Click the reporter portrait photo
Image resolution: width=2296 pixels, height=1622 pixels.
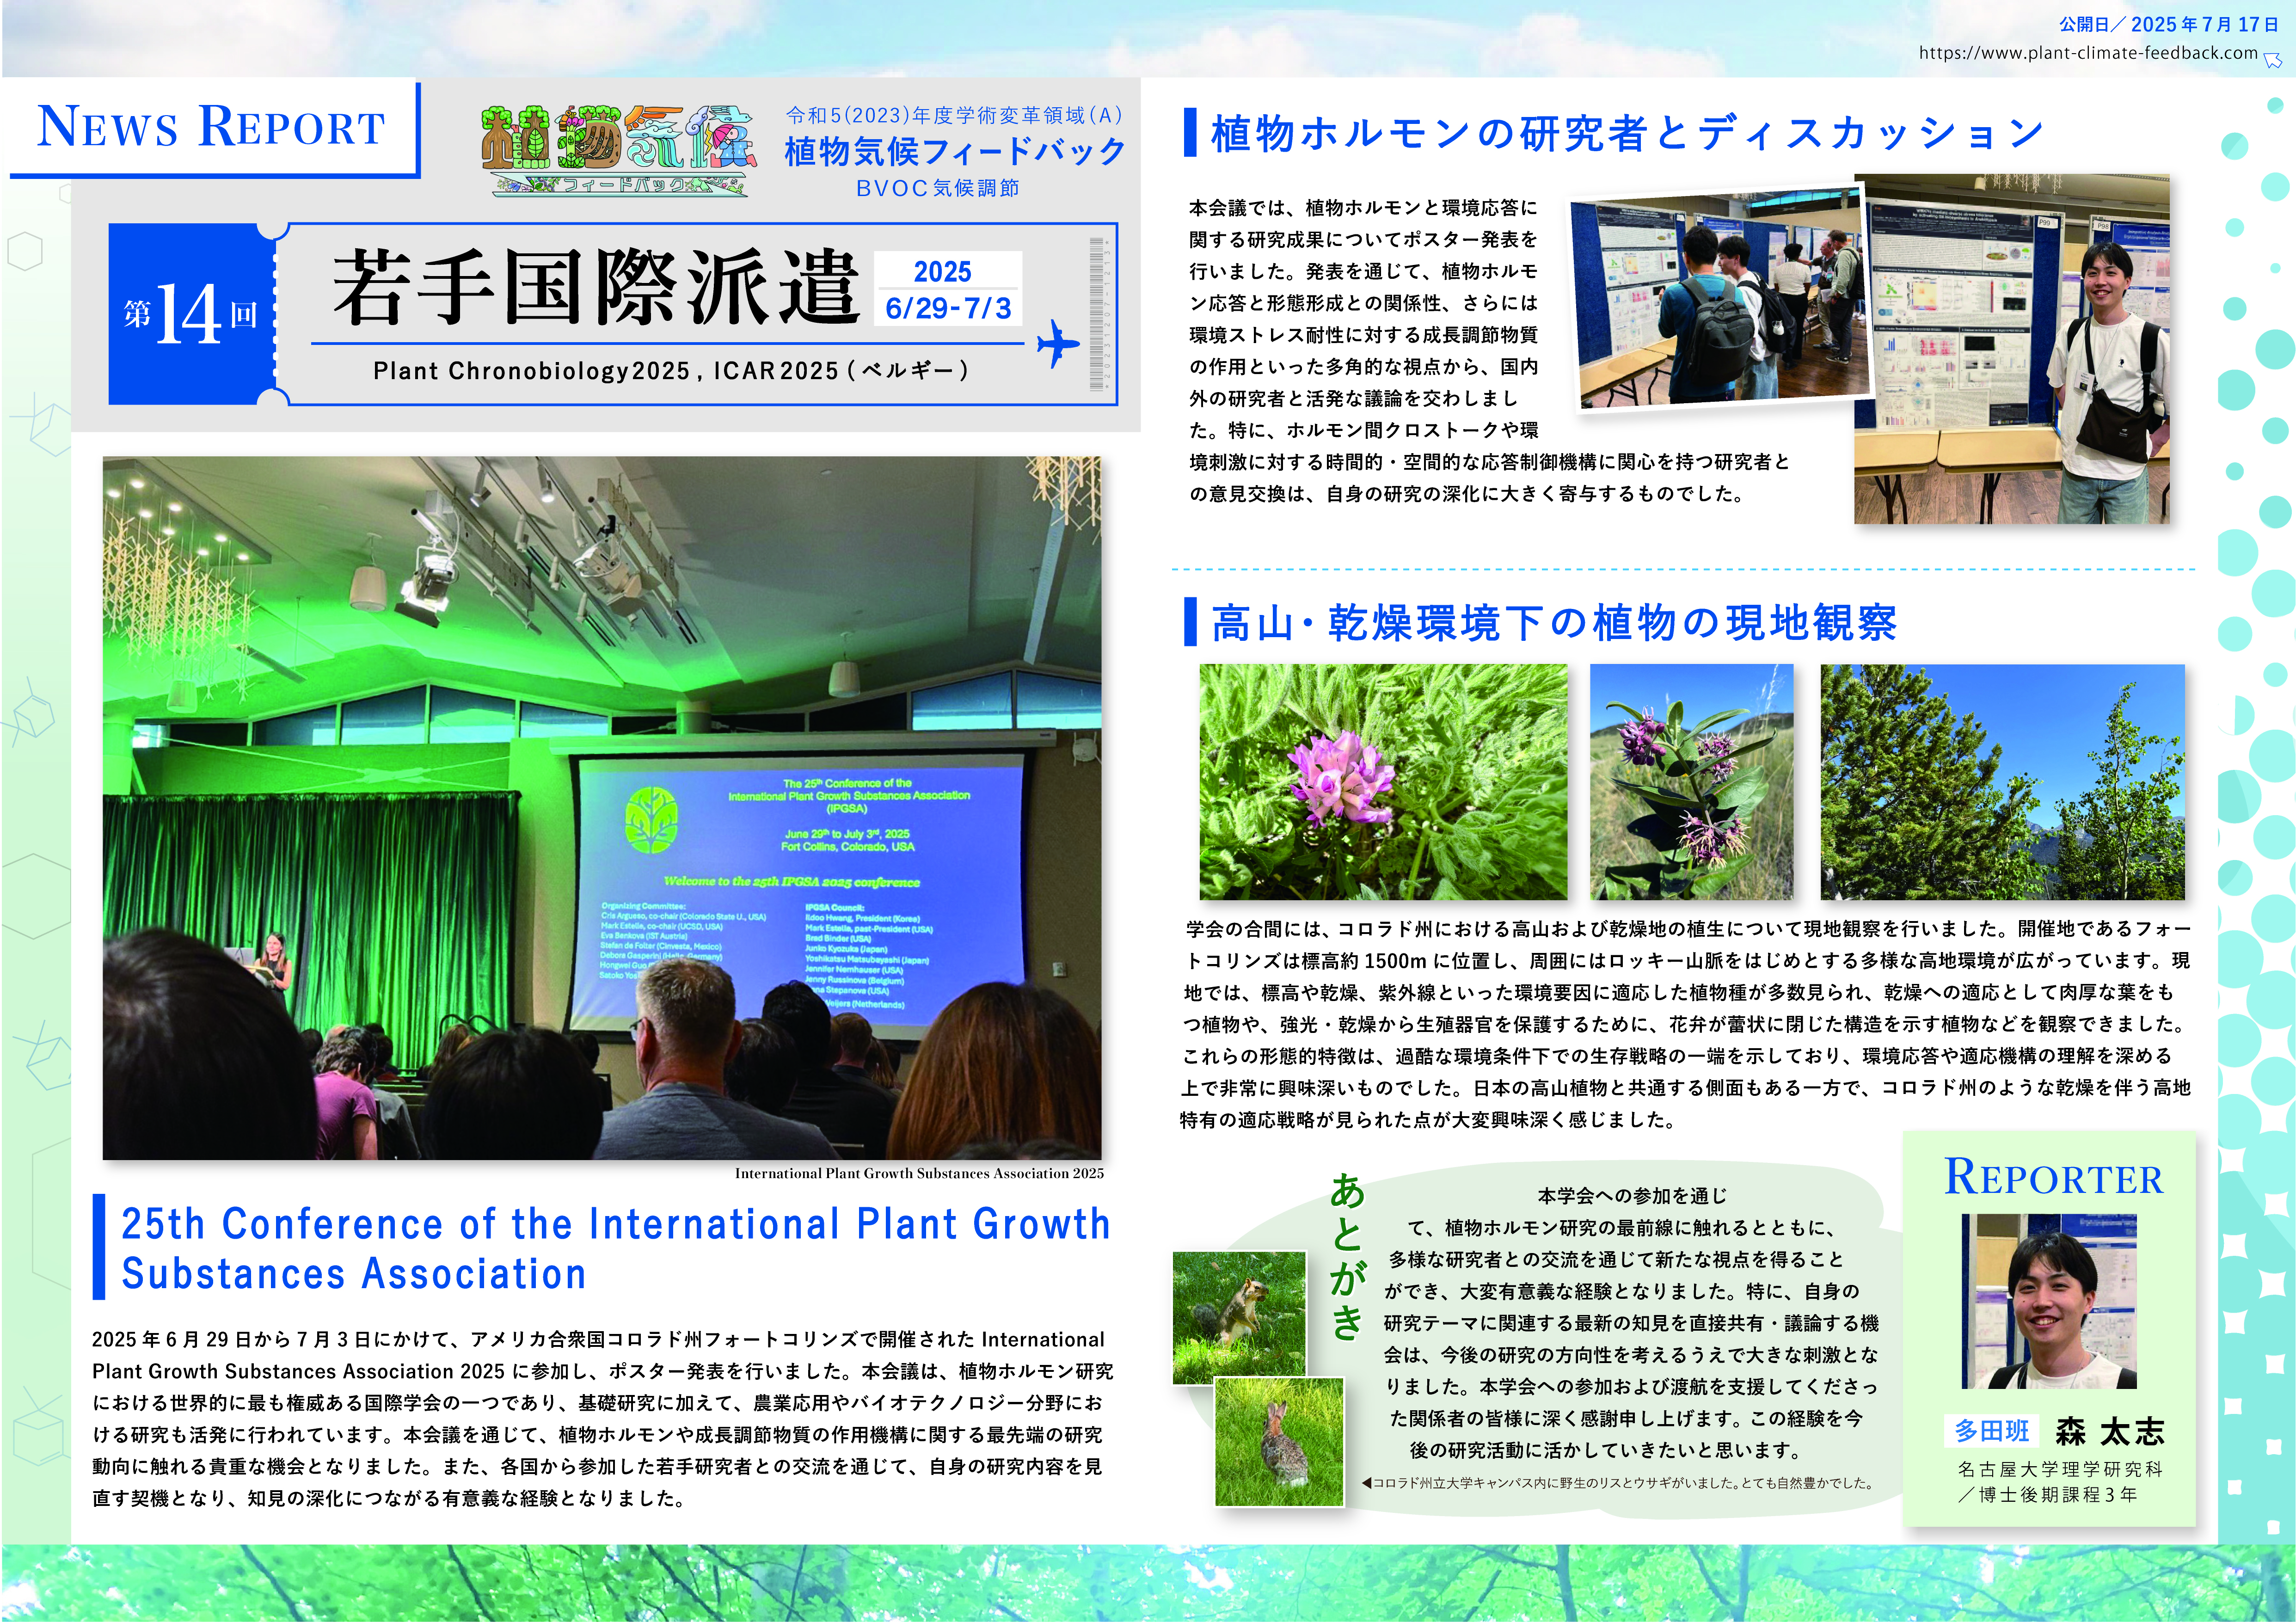click(2049, 1301)
